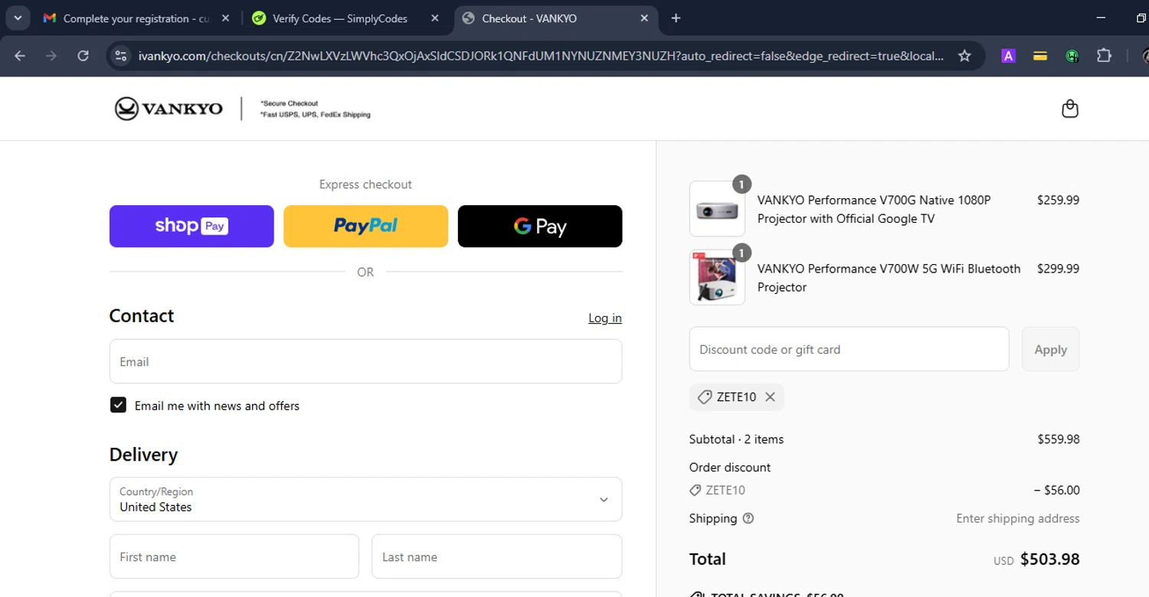Bookmark this page with the star icon
Viewport: 1149px width, 597px height.
pos(964,56)
